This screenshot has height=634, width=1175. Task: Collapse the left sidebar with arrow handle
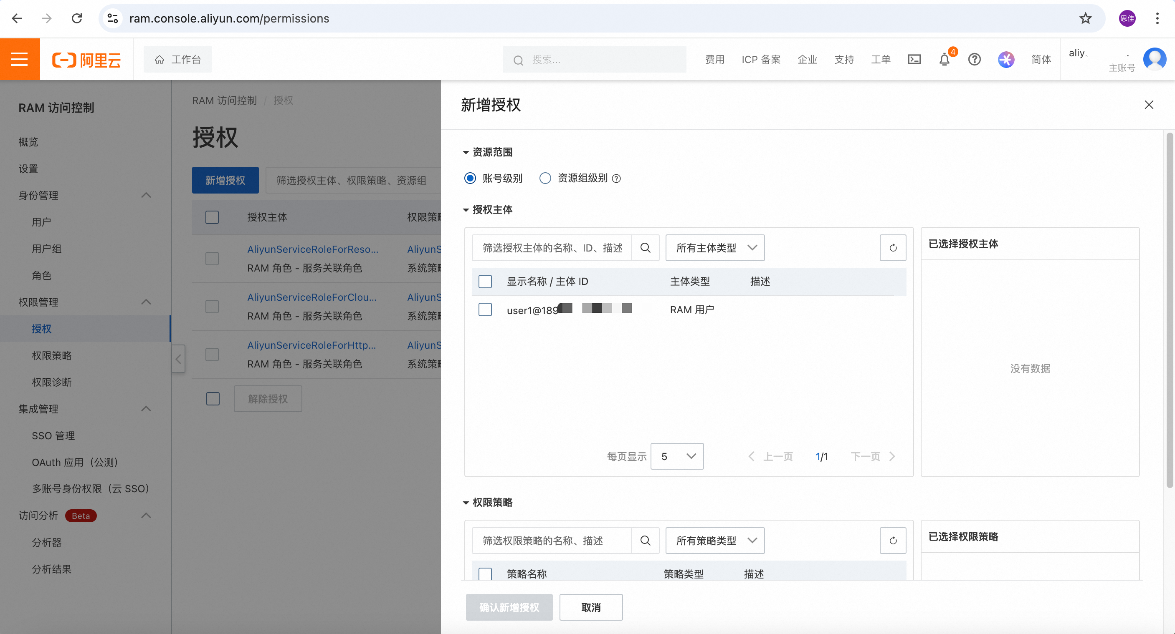(178, 359)
